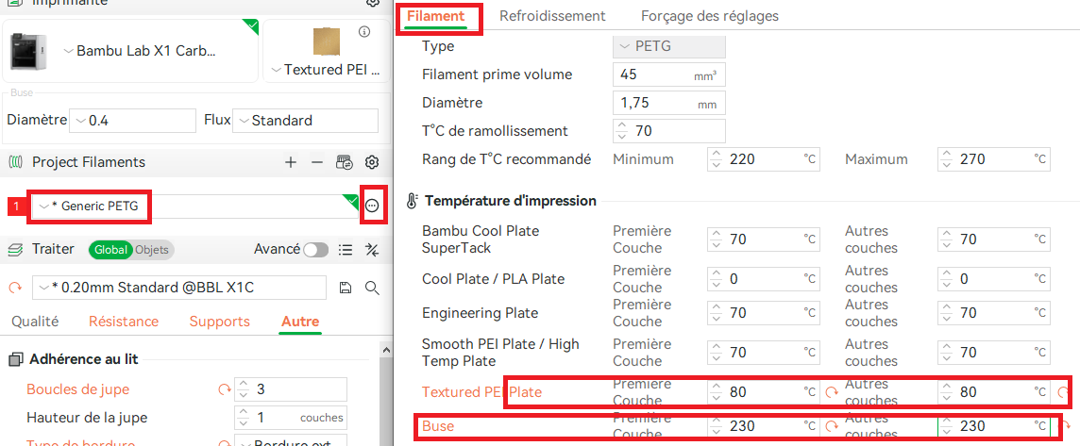Switch the Traiter scope to Objets
The height and width of the screenshot is (446, 1080).
point(152,250)
